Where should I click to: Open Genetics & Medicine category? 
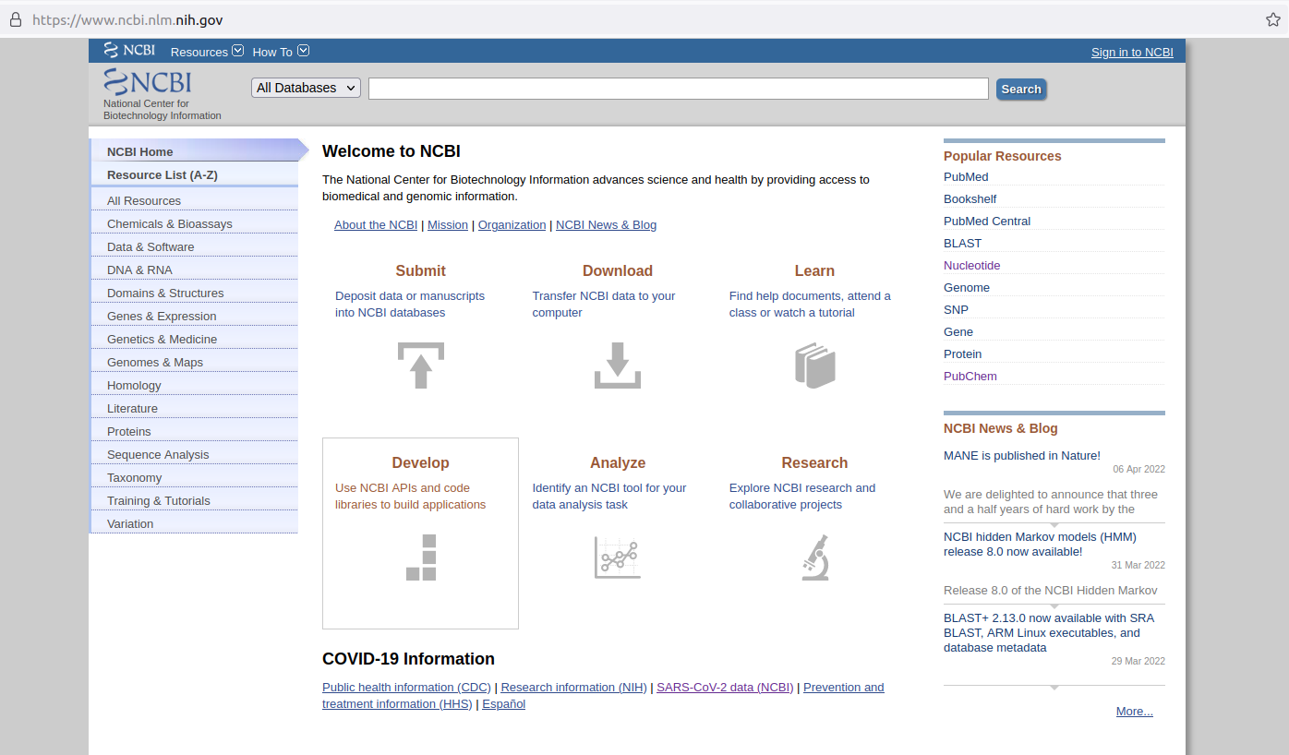coord(194,339)
